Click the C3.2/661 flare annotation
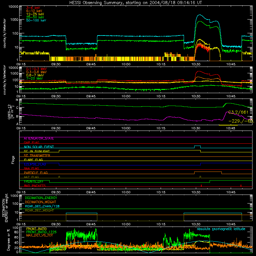 pos(238,112)
